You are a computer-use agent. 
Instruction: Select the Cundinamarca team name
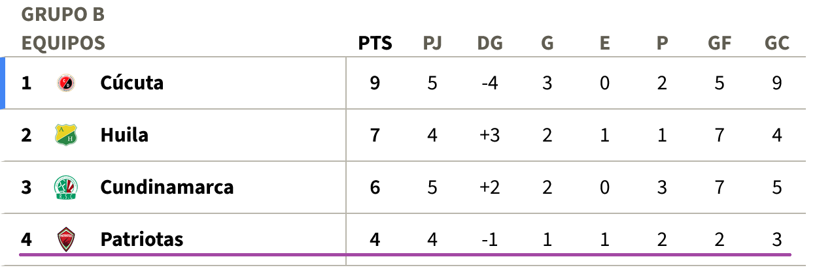167,187
